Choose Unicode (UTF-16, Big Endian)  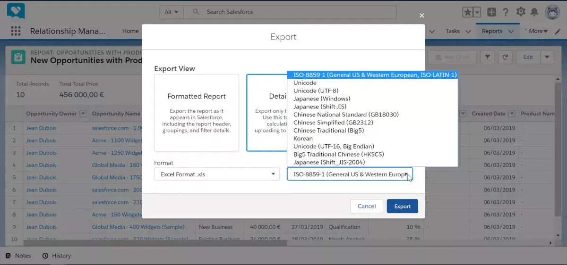point(372,147)
